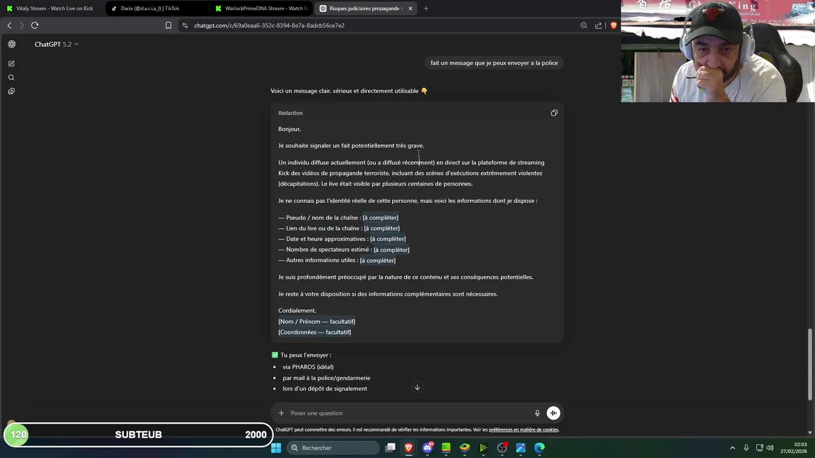Viewport: 815px width, 458px height.
Task: Click placeholder after Lien du live
Action: click(x=382, y=228)
